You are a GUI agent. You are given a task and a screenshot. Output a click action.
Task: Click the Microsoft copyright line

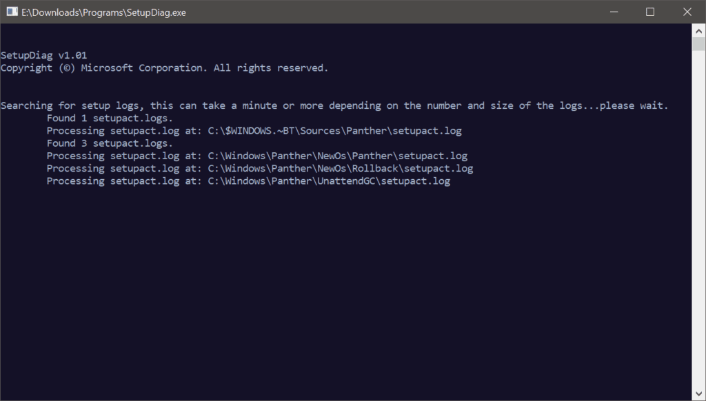[165, 68]
